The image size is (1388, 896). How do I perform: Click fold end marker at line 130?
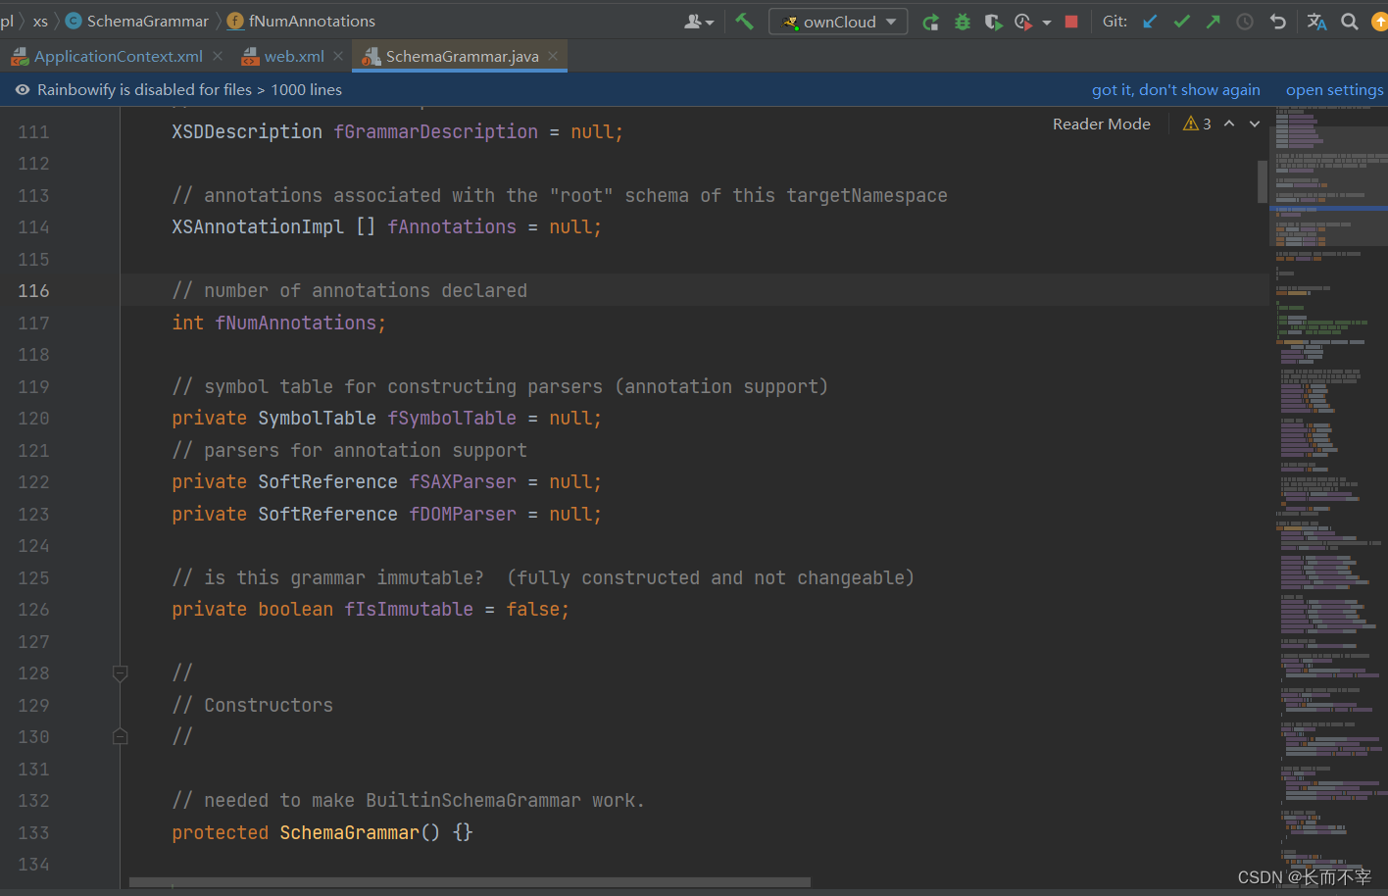coord(121,736)
